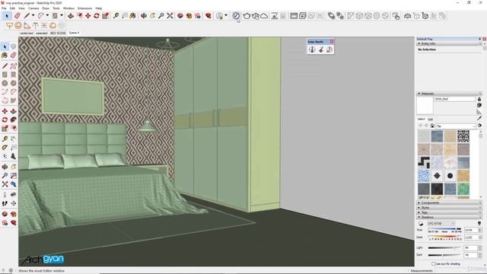Activate the Push/Pull tool in top toolbar

[x=71, y=15]
